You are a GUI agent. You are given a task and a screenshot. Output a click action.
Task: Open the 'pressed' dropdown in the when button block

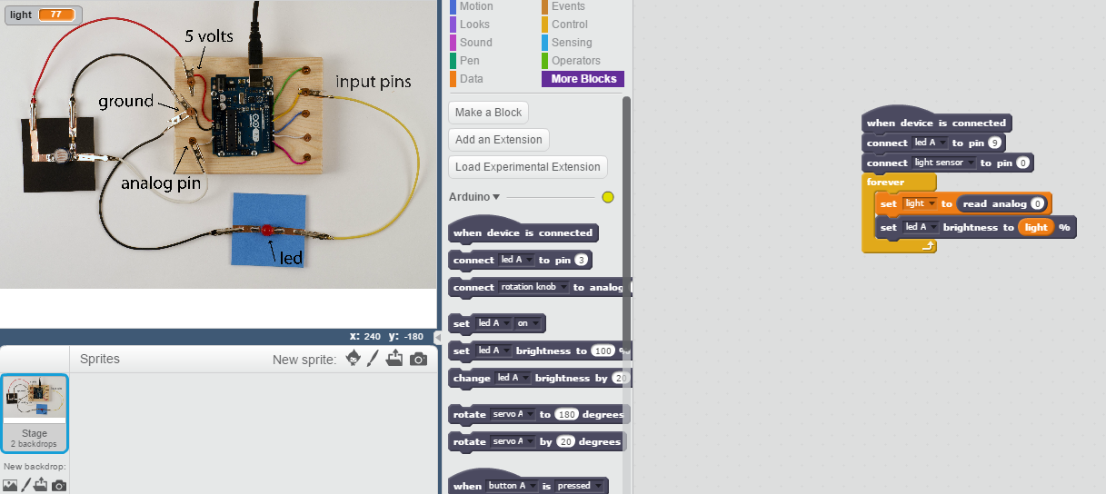579,486
